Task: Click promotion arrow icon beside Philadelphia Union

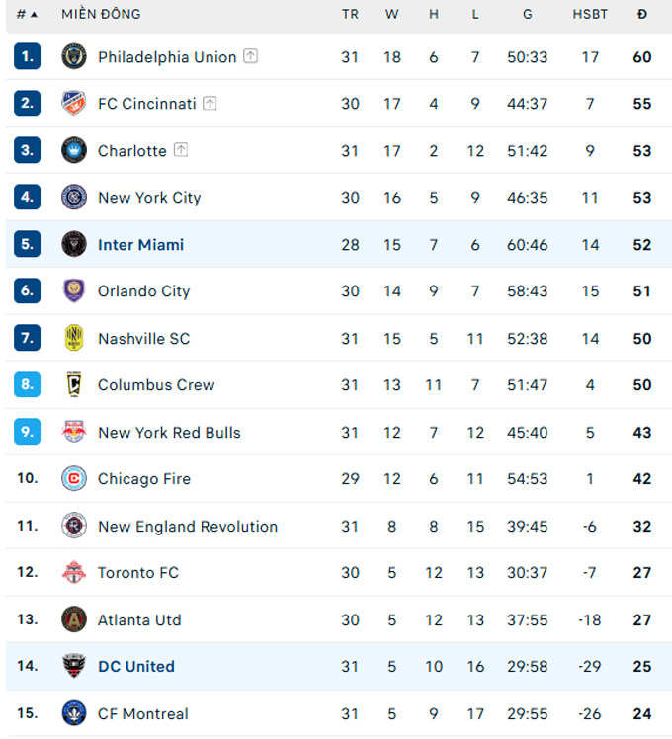Action: click(251, 56)
